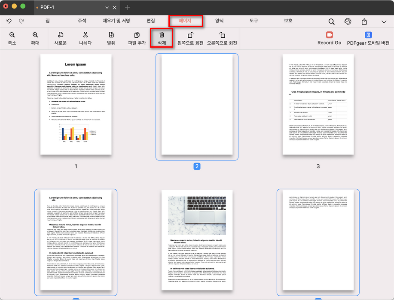Rotate page right with 오른쪽으로 회전

(222, 35)
